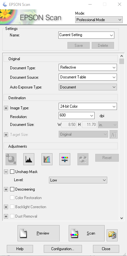Click the Reset adjustments button

point(107,158)
